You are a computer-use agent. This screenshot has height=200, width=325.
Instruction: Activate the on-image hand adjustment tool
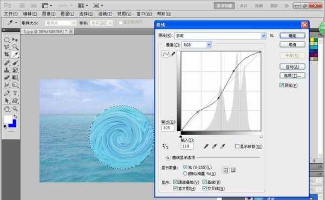165,146
